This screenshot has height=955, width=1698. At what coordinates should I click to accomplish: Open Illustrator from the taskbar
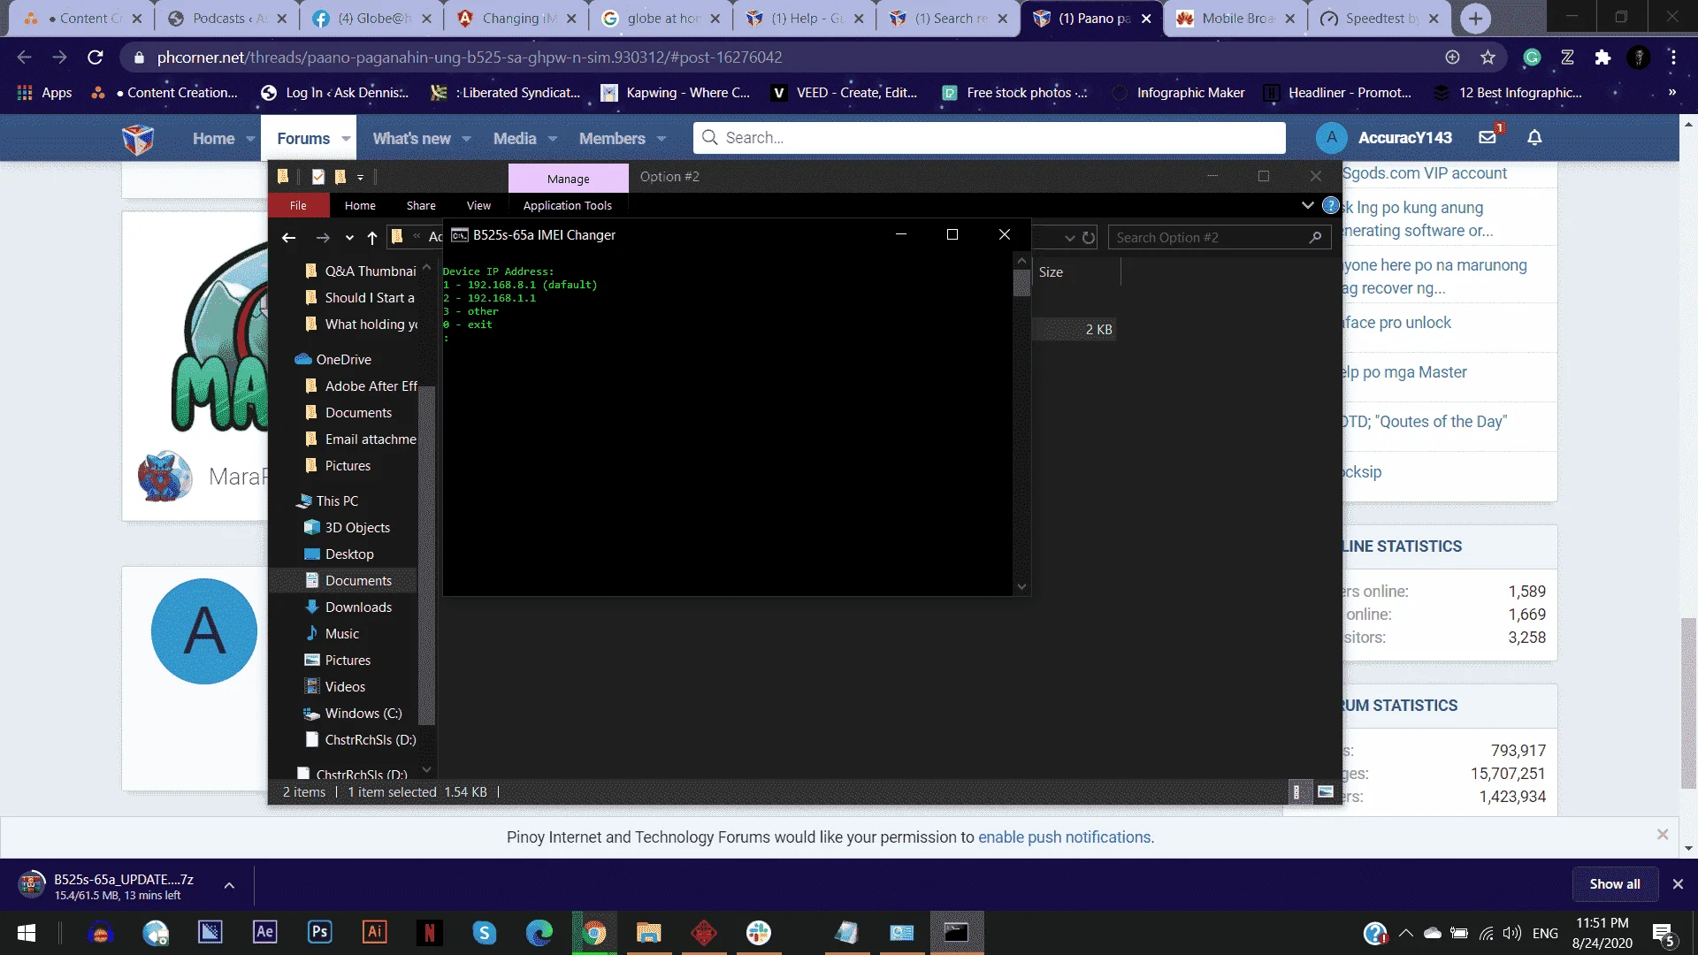pyautogui.click(x=375, y=932)
